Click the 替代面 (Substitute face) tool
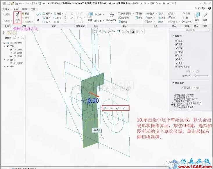Viewport: 213px width, 169px height. coord(123,22)
